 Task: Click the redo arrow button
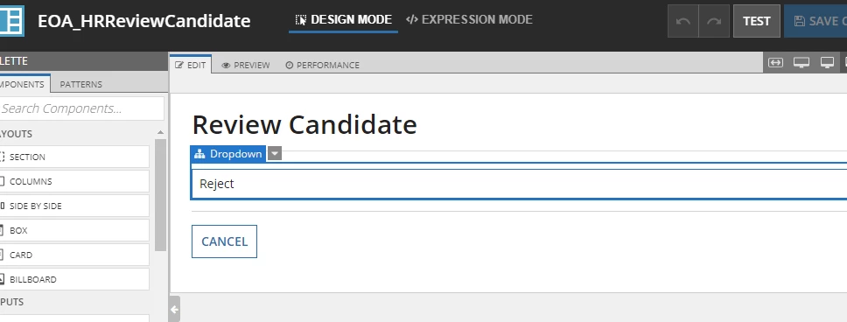pyautogui.click(x=714, y=21)
